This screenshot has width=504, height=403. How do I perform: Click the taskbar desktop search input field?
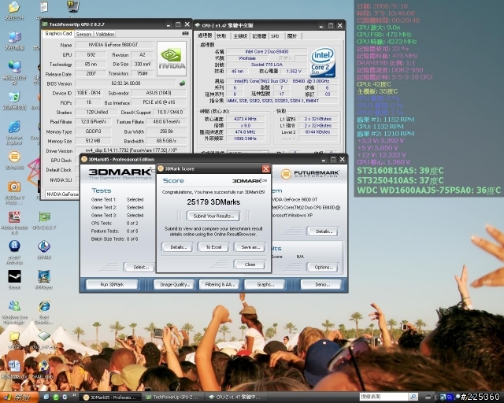coord(384,397)
